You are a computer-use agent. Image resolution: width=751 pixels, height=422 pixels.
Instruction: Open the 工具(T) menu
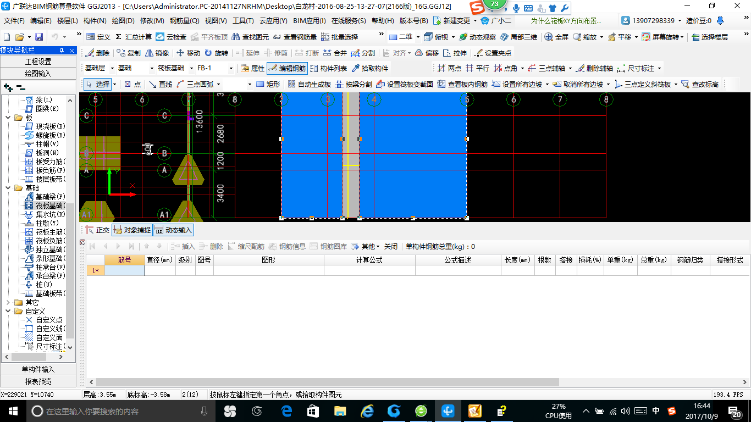pyautogui.click(x=243, y=21)
